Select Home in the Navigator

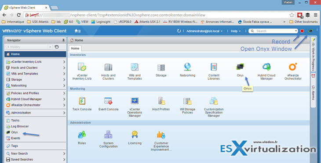click(36, 54)
